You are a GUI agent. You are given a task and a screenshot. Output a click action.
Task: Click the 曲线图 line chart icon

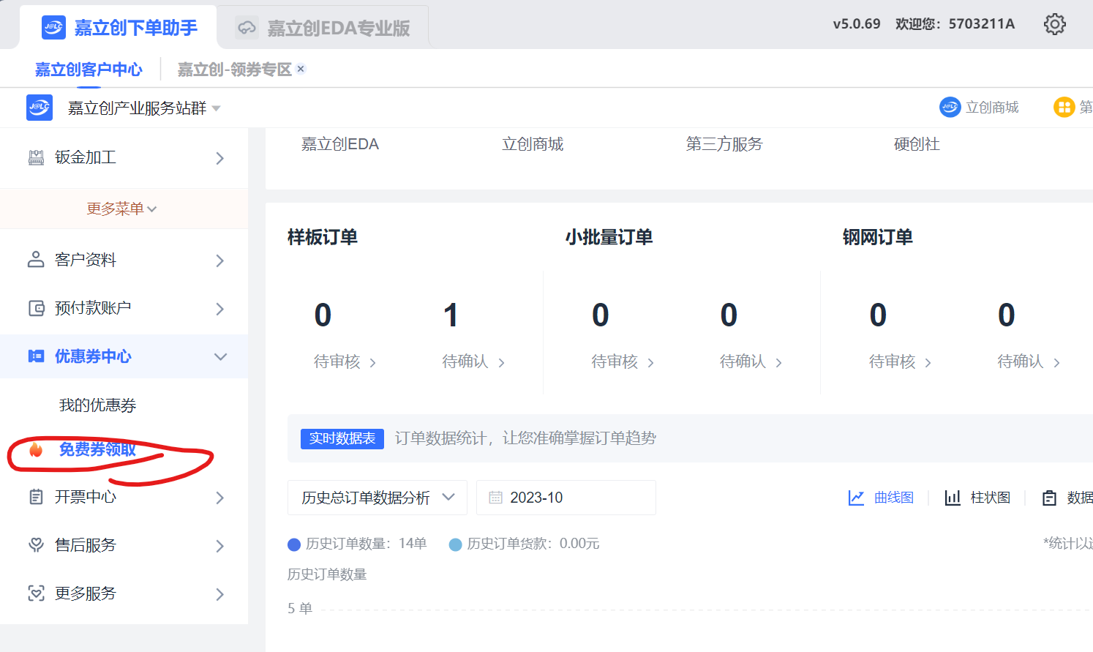tap(856, 498)
